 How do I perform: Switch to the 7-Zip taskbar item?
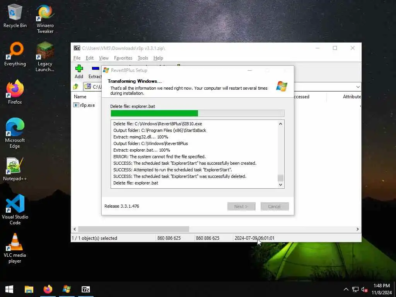pyautogui.click(x=85, y=289)
